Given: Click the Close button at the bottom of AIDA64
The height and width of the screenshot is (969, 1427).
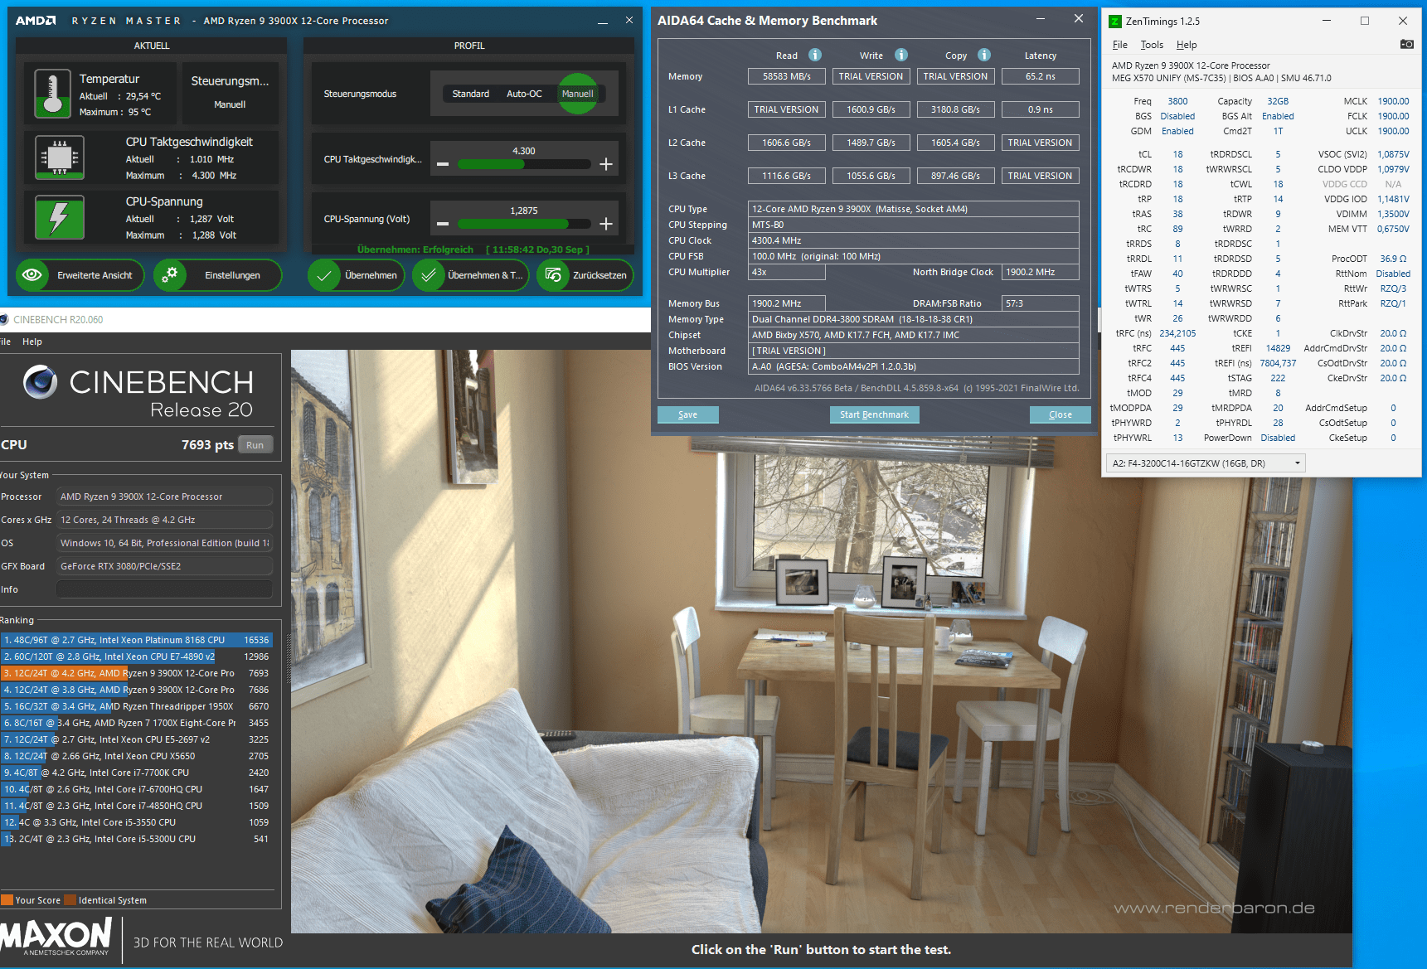Looking at the screenshot, I should point(1061,414).
